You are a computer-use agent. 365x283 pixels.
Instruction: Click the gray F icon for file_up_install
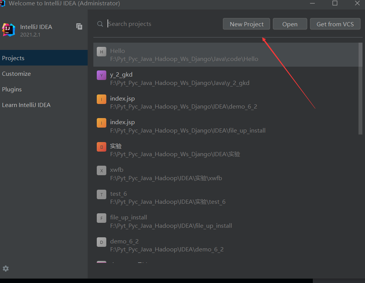101,218
